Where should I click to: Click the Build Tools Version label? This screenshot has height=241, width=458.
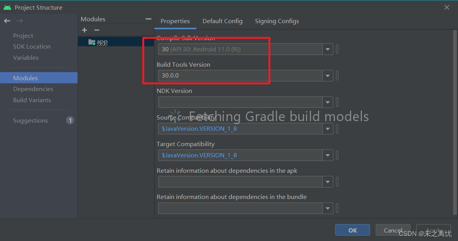pyautogui.click(x=183, y=64)
